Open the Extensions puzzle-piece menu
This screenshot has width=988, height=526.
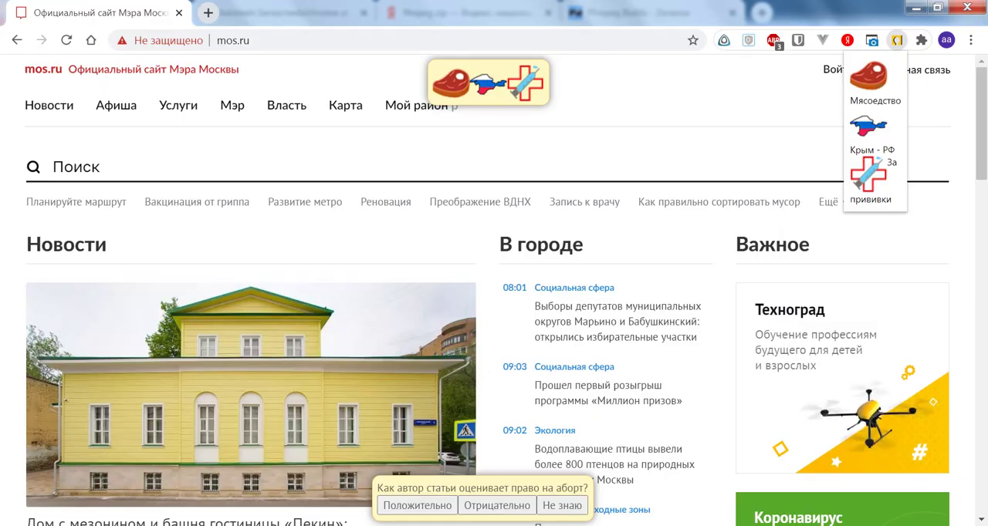coord(922,40)
